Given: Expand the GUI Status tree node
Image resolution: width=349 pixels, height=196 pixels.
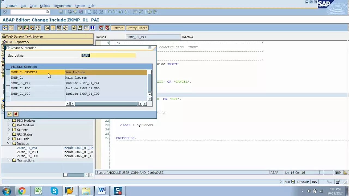Looking at the screenshot, I should click(x=8, y=134).
